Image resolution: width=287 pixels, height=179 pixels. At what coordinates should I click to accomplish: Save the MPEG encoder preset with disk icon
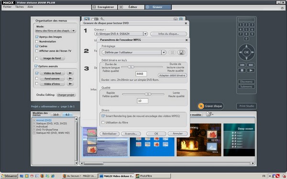coord(181,53)
